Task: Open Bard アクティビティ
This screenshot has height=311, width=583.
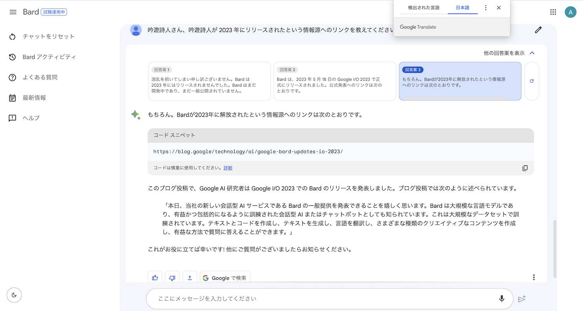Action: click(49, 57)
